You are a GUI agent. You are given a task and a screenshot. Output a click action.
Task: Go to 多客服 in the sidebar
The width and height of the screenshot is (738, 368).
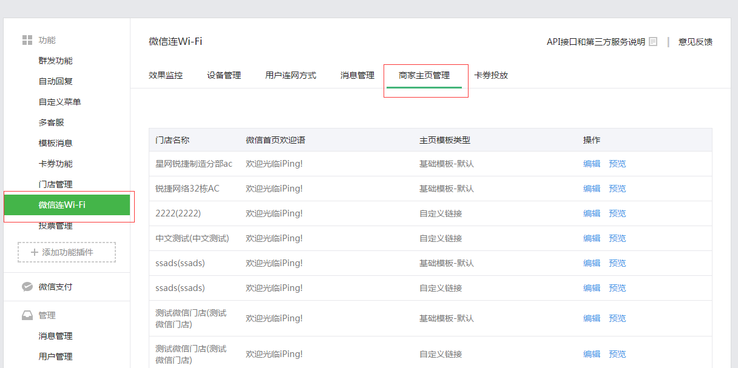[52, 122]
